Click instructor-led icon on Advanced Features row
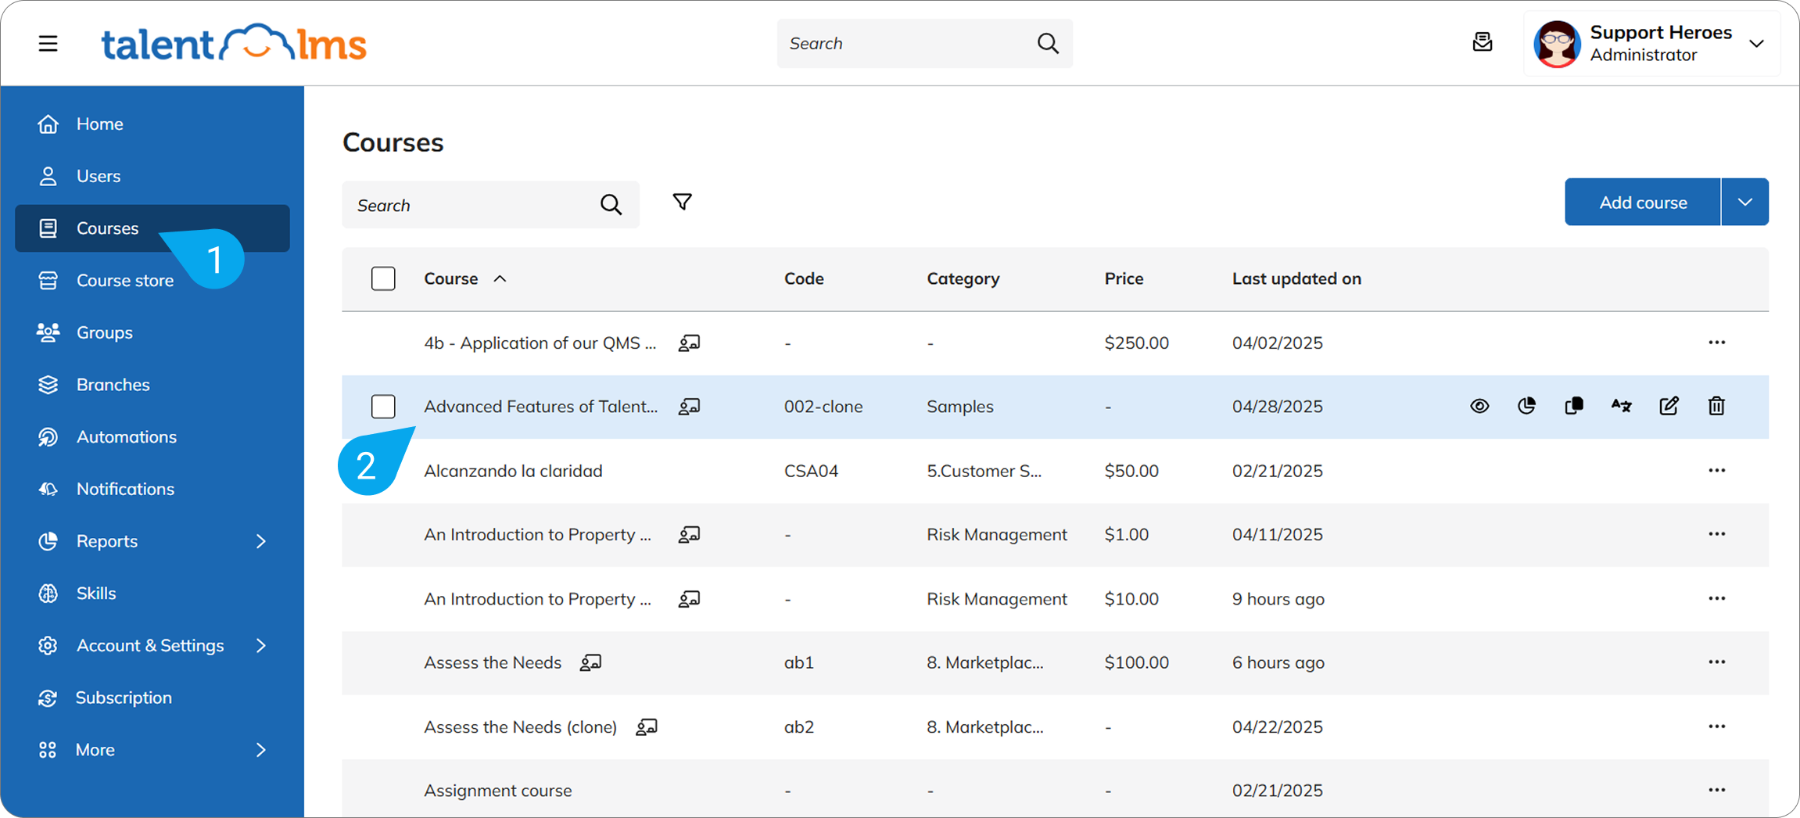 (x=689, y=407)
